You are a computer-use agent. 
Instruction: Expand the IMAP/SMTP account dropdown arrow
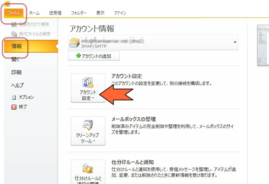click(x=235, y=42)
